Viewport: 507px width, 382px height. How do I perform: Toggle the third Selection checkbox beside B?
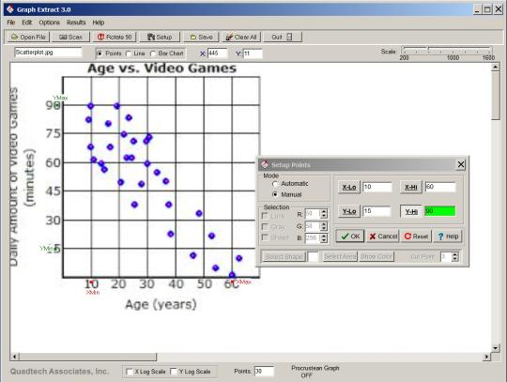click(265, 237)
